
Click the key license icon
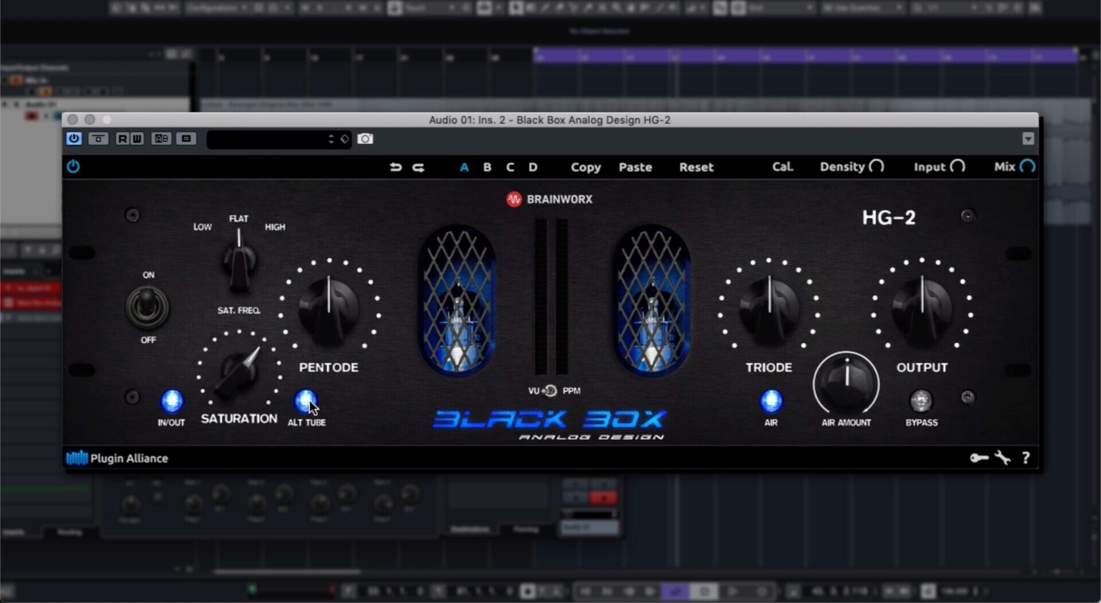pos(979,457)
